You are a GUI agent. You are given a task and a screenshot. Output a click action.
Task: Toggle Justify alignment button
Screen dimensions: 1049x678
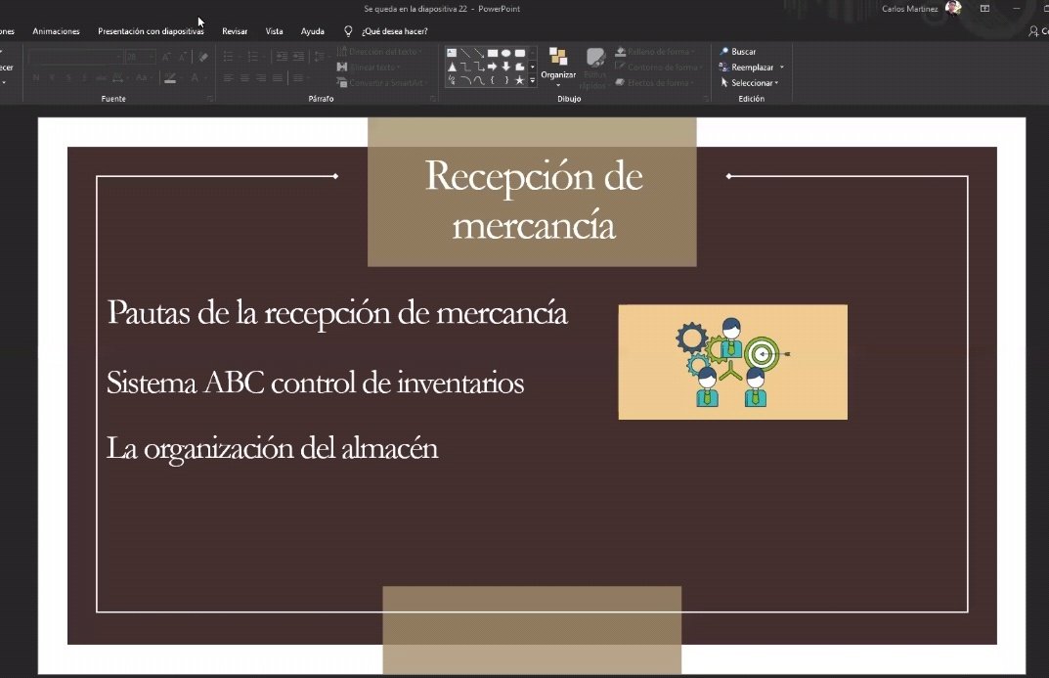click(x=277, y=78)
